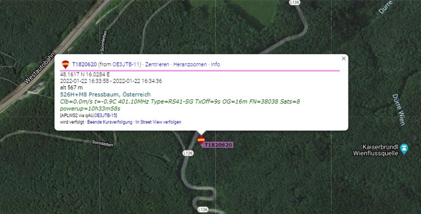This screenshot has height=214, width=421.
Task: Click the 526H+M8 Pressbaum location text
Action: [105, 95]
